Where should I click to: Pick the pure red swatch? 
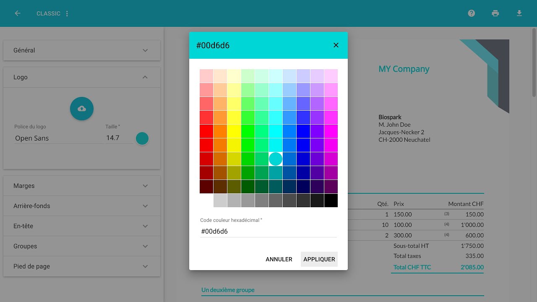206,131
